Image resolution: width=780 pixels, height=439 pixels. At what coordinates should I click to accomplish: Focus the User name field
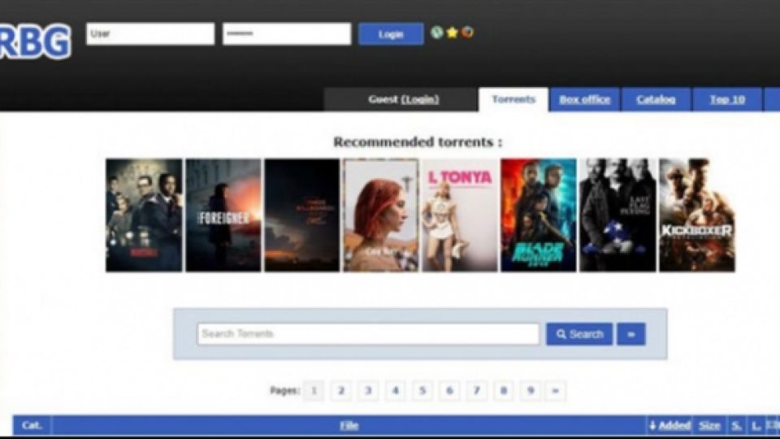[150, 34]
